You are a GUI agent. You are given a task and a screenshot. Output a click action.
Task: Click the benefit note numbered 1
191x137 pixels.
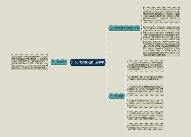[146, 66]
